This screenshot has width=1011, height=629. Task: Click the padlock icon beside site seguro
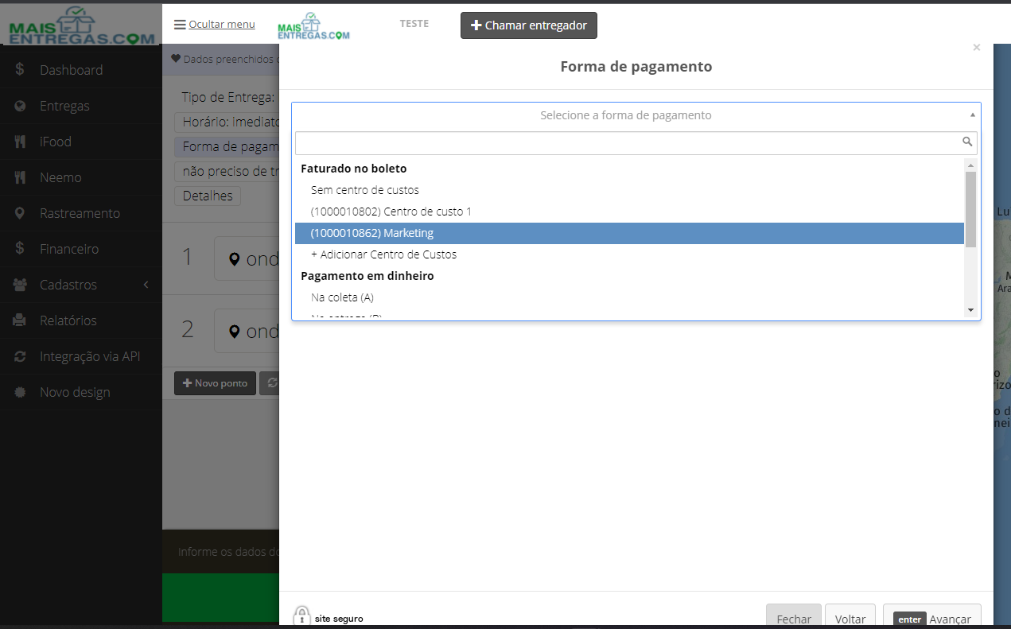[301, 616]
